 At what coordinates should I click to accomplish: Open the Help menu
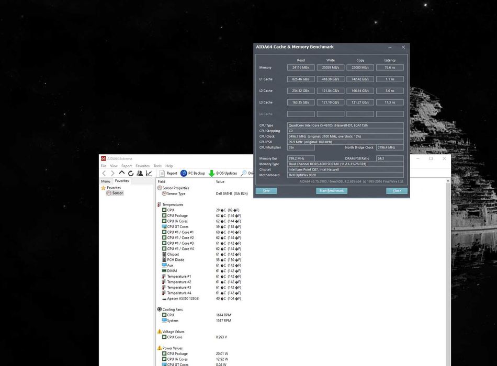(169, 166)
